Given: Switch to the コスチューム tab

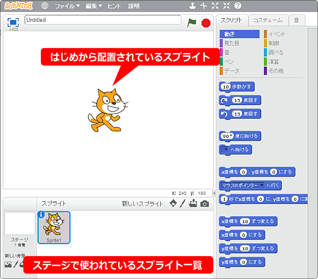Looking at the screenshot, I should [x=268, y=20].
